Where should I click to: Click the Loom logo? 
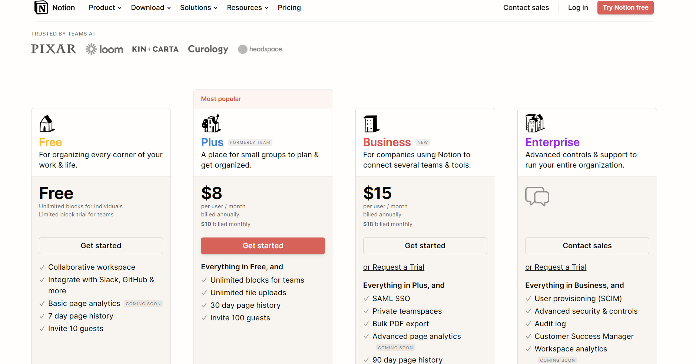point(105,49)
